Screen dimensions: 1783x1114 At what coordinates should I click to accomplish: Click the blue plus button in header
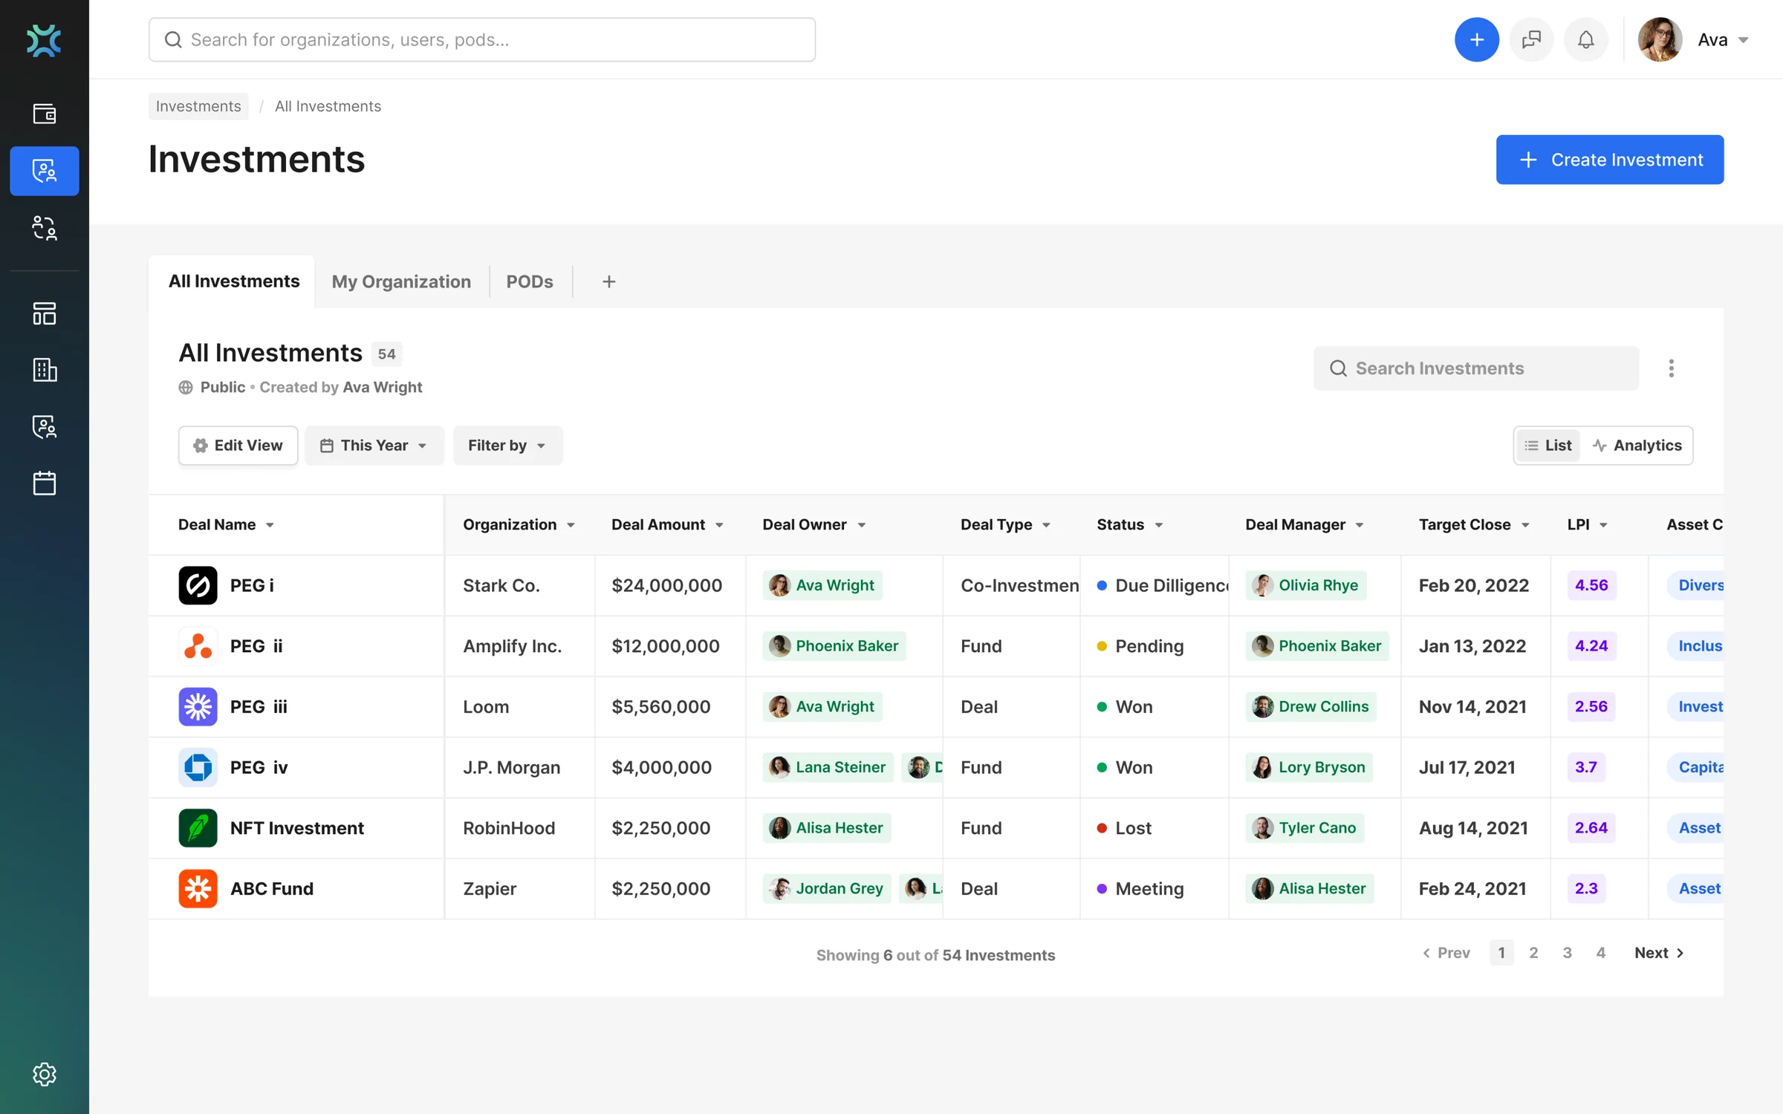(x=1476, y=39)
